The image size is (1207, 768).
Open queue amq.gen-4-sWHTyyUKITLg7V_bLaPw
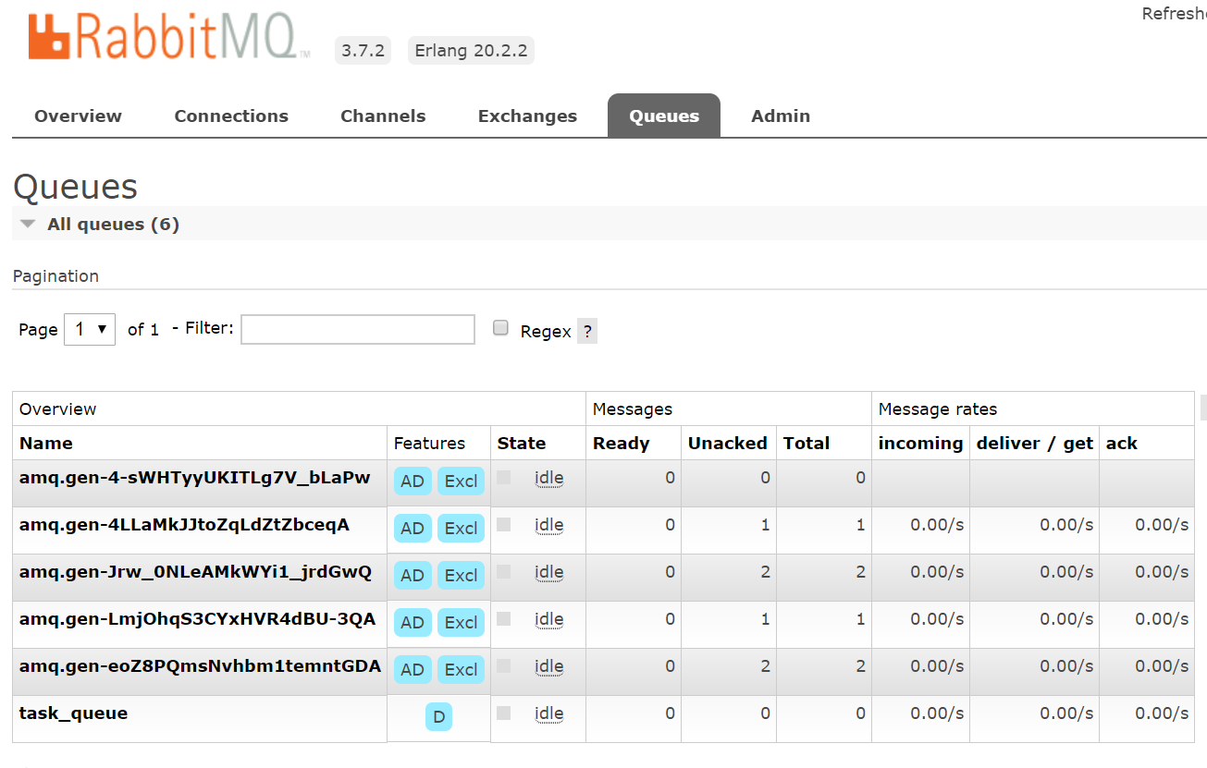pos(194,478)
